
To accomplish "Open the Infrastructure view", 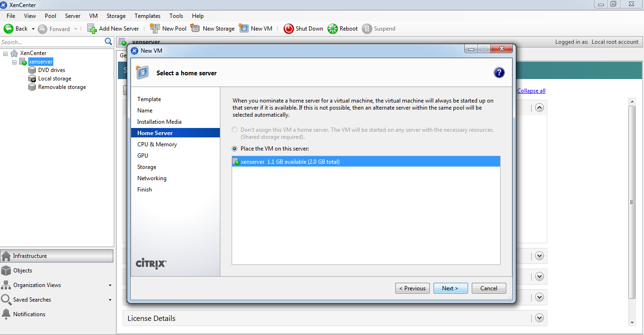I will [57, 256].
